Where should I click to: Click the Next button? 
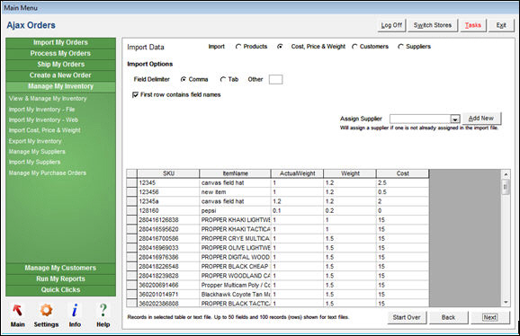point(489,317)
